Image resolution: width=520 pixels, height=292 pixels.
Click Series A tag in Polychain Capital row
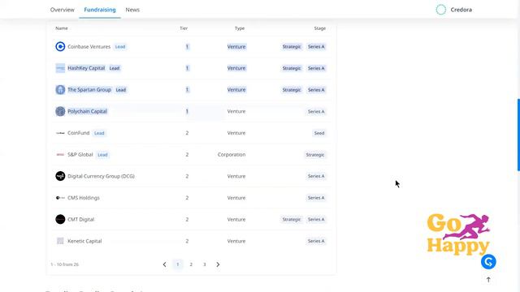click(316, 111)
